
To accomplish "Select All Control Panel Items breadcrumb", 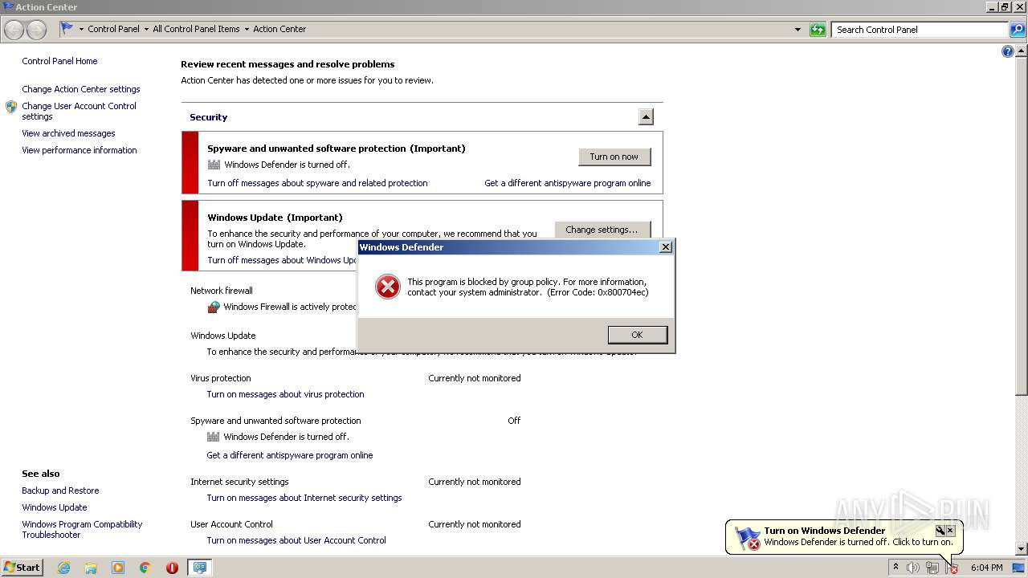I will coord(196,29).
